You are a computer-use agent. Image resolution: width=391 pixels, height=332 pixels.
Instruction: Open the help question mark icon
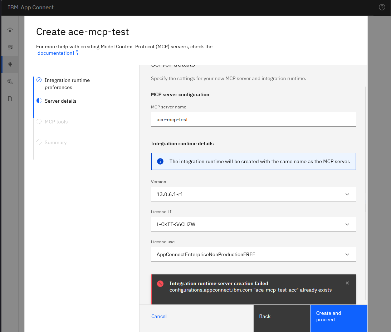tap(382, 7)
